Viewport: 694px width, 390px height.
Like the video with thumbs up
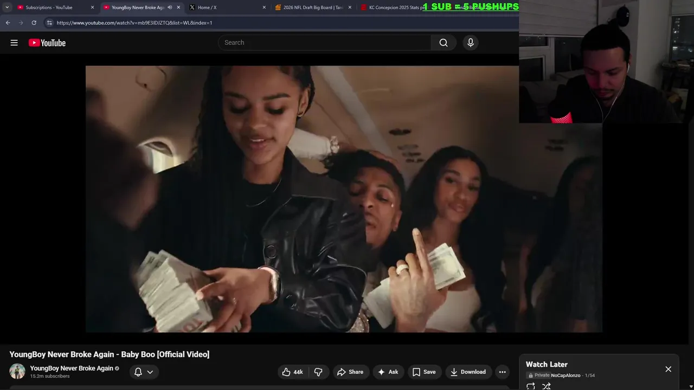tap(292, 372)
